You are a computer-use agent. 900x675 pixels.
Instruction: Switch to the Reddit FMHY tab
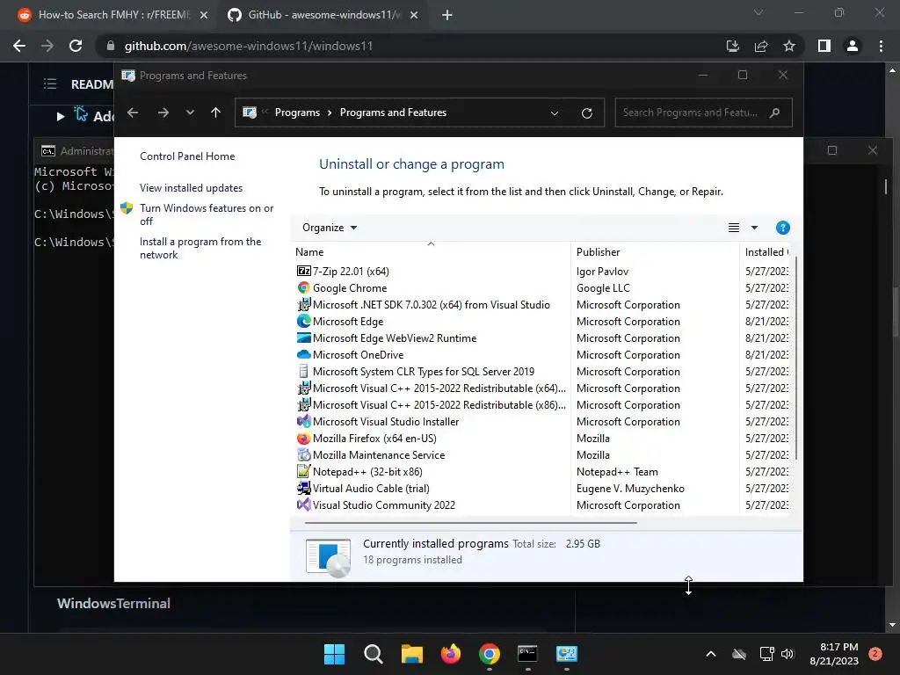pos(113,15)
